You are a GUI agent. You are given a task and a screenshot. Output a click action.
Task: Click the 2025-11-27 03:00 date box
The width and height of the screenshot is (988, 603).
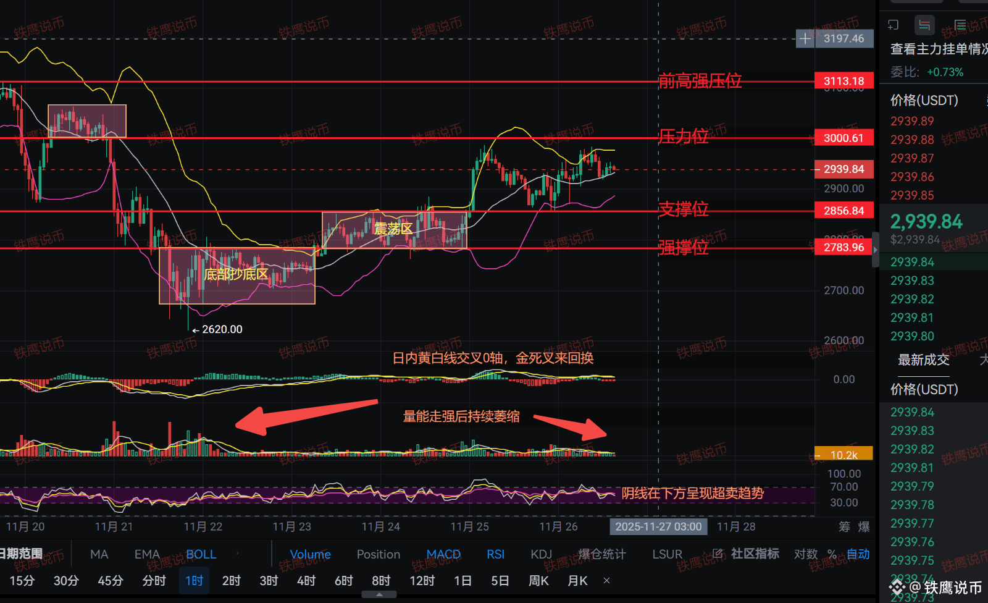click(658, 527)
